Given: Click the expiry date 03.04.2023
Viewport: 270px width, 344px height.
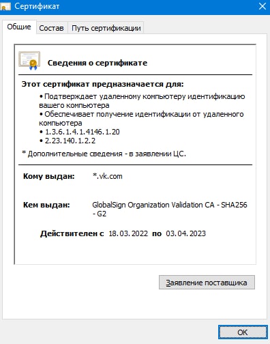Looking at the screenshot, I should pos(185,233).
